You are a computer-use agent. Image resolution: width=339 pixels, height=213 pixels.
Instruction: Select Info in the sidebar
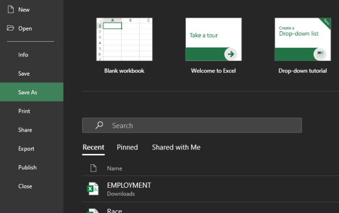(x=23, y=55)
